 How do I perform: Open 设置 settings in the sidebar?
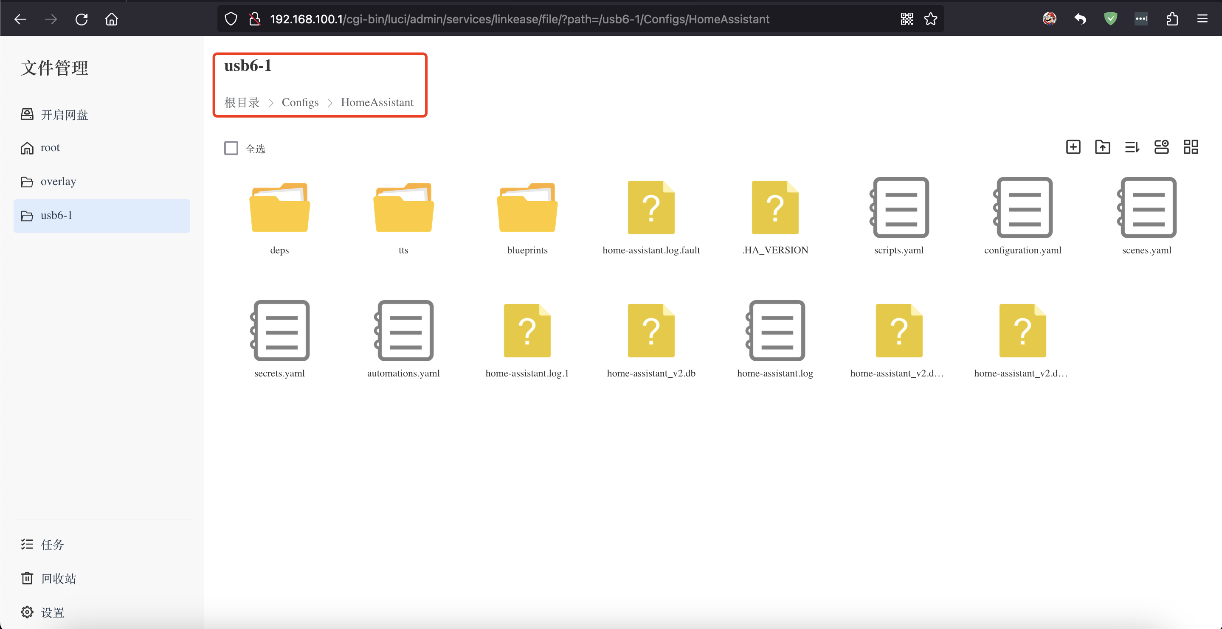point(101,612)
